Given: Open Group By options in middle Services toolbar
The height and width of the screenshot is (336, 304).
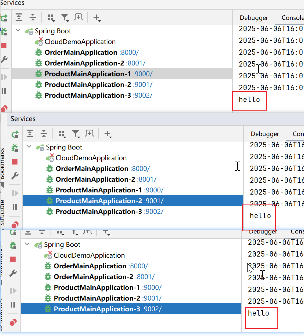Looking at the screenshot, I should 62,134.
